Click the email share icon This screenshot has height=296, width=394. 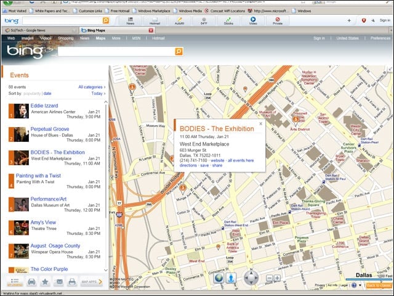pos(58,282)
